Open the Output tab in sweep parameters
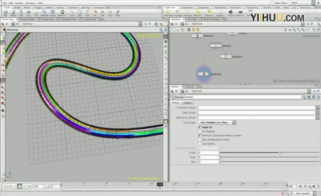The width and height of the screenshot is (321, 196). [187, 102]
